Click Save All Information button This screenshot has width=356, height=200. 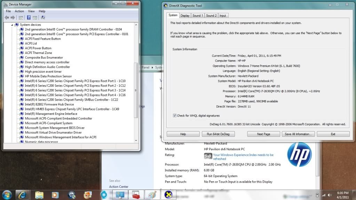298,134
